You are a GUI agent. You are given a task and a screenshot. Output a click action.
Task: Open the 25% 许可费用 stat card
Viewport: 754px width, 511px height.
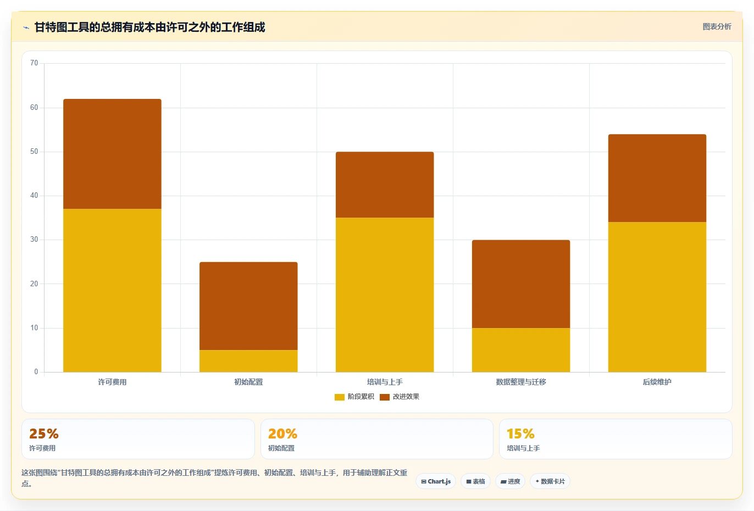coord(138,439)
